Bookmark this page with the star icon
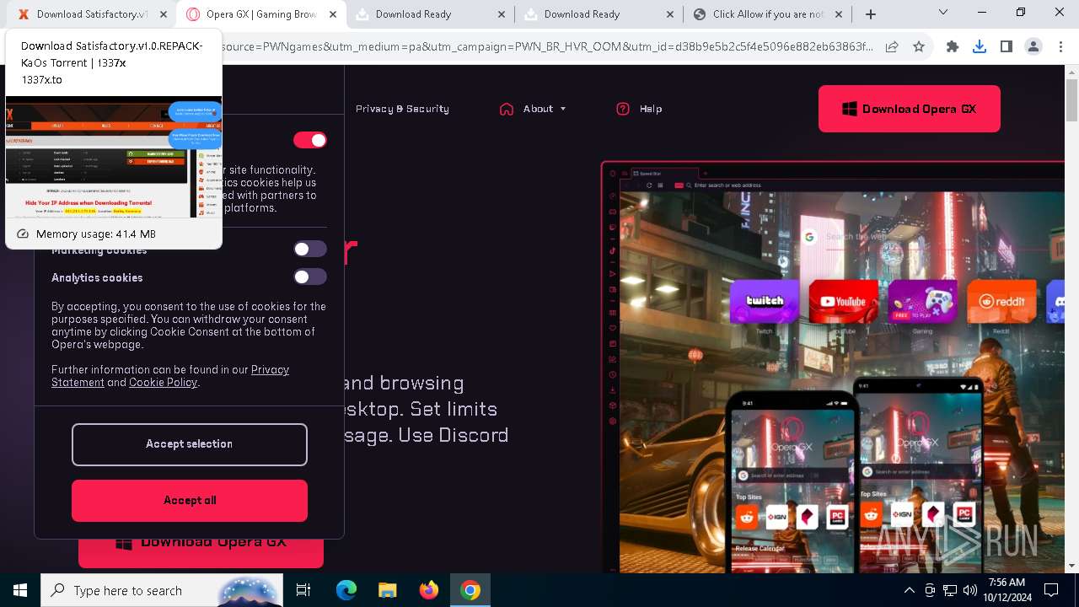This screenshot has width=1079, height=607. pos(919,46)
